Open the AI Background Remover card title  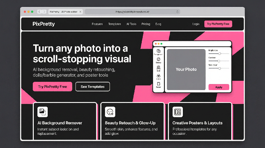tap(60, 123)
